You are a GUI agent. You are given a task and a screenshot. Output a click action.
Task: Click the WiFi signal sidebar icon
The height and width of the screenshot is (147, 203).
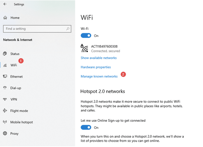[5, 65]
